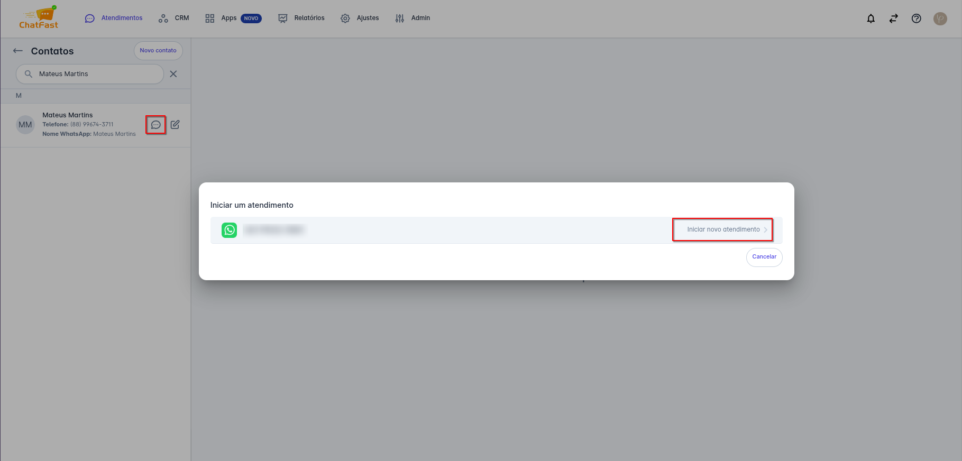Click the WhatsApp icon in the dialog
This screenshot has width=962, height=461.
click(x=229, y=230)
